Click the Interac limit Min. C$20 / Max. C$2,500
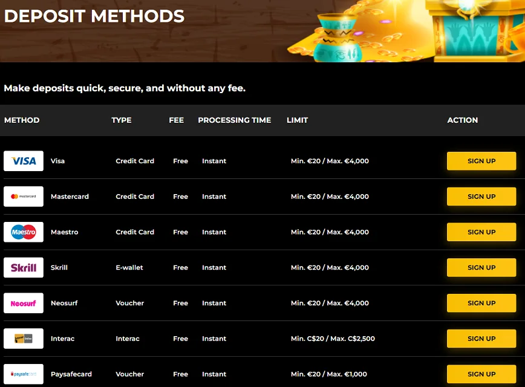Screen dimensions: 525x387 pyautogui.click(x=333, y=339)
